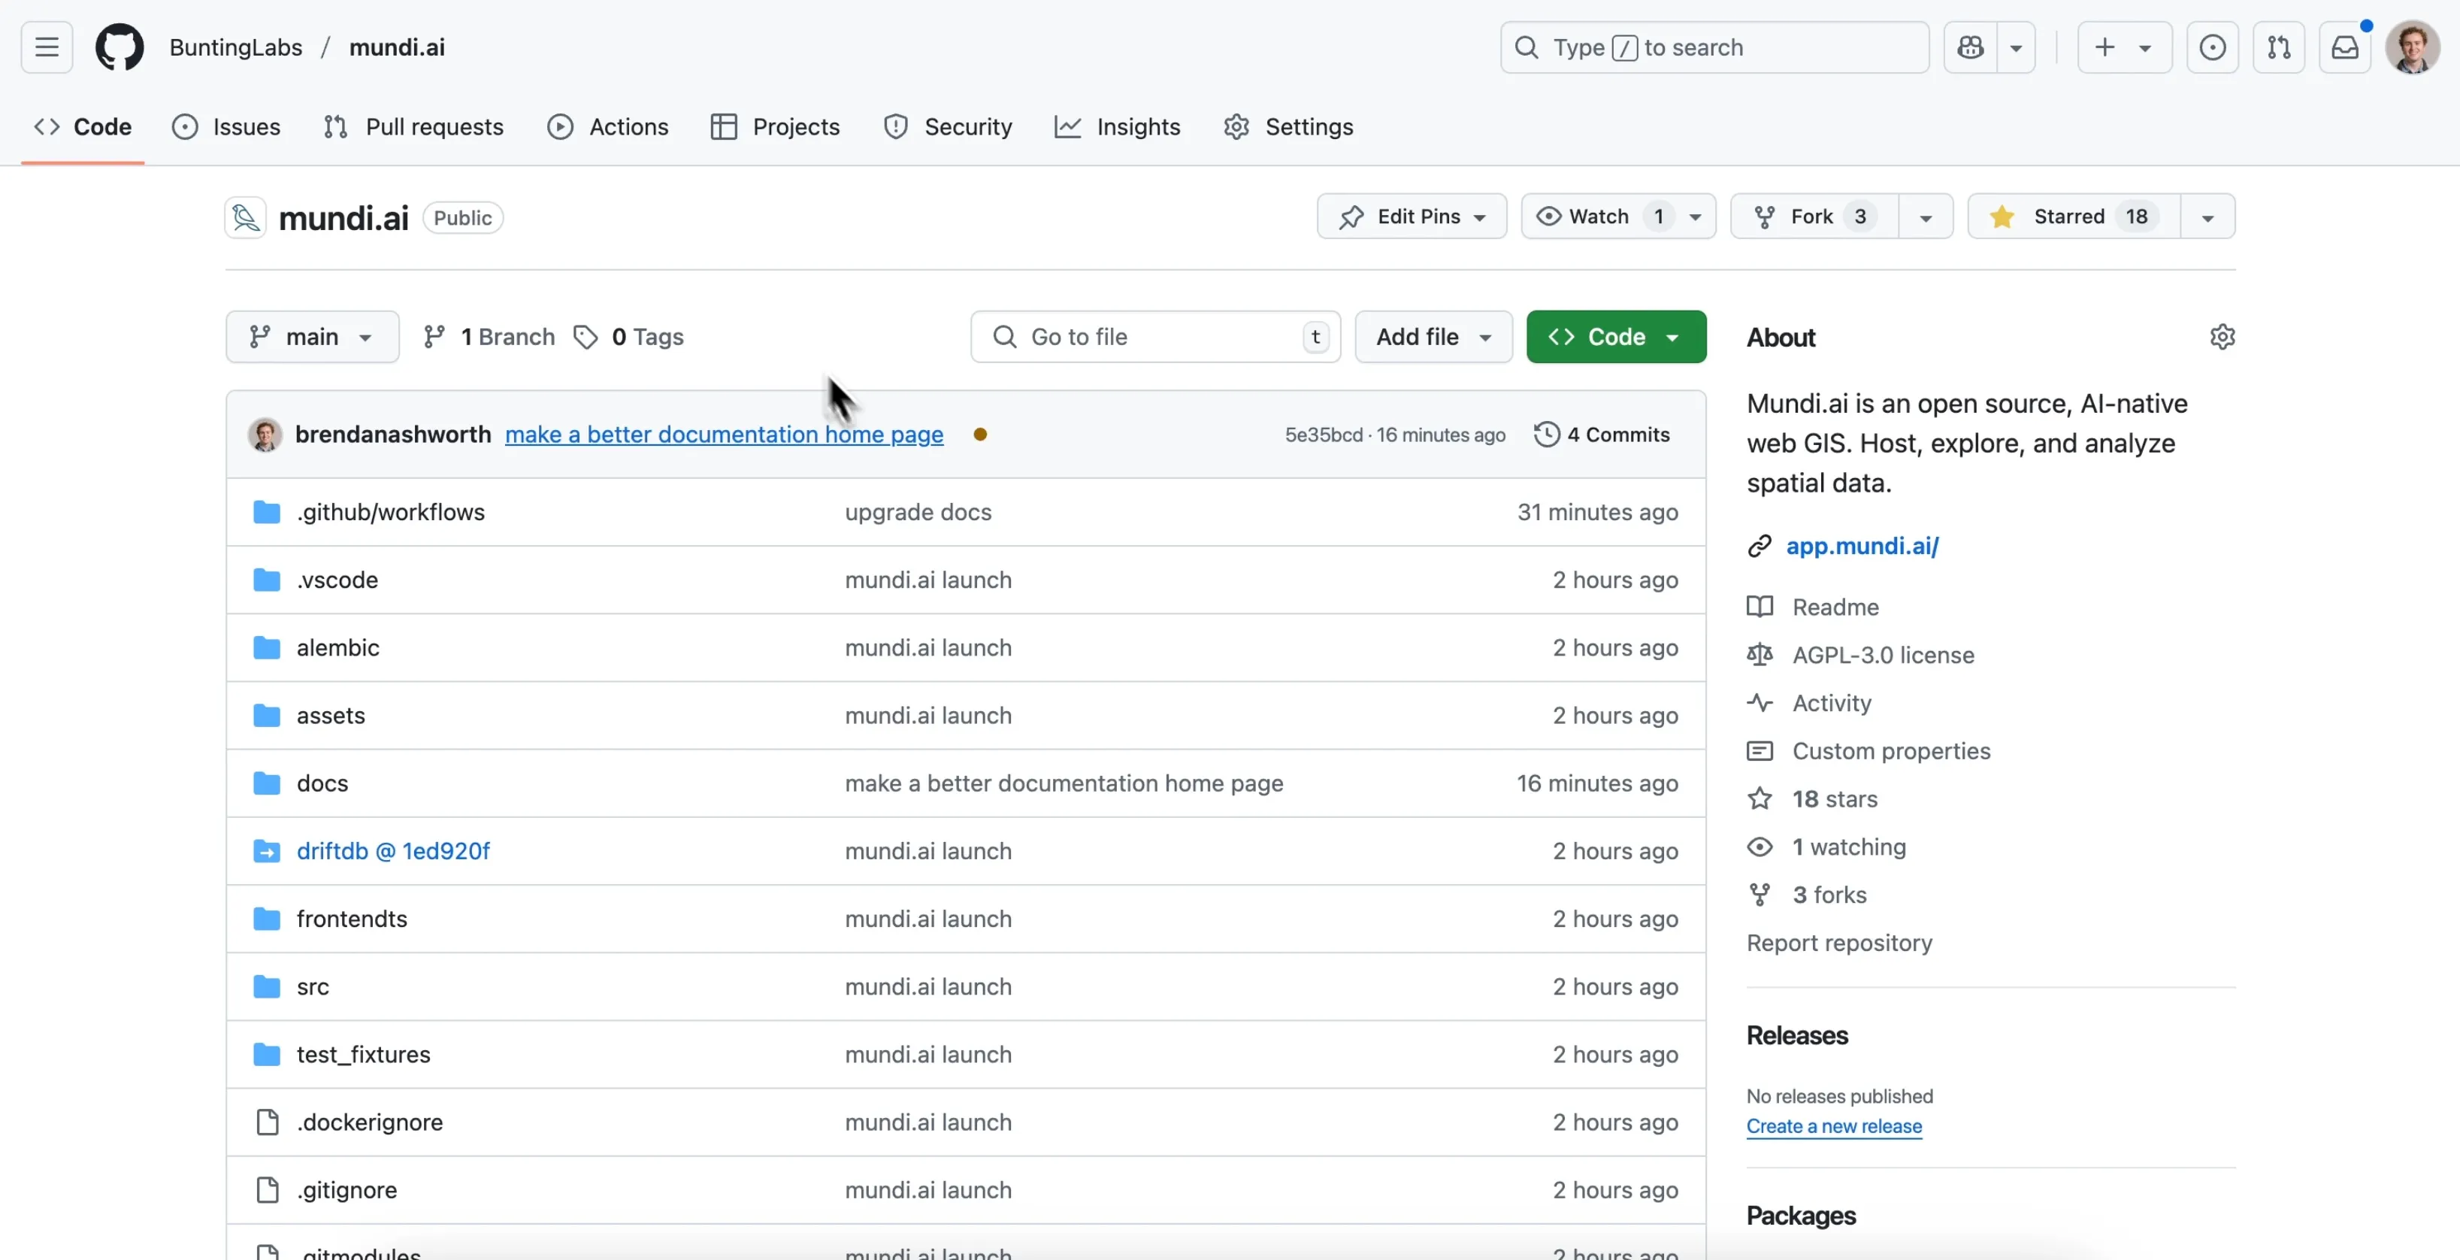2460x1260 pixels.
Task: Click Create a new release link
Action: (x=1834, y=1126)
